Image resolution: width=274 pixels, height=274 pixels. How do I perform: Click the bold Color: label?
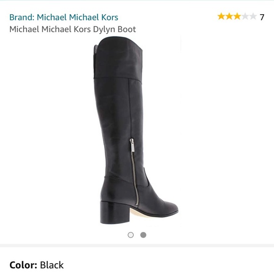(23, 265)
